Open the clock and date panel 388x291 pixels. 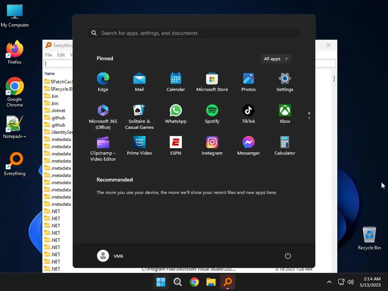(370, 282)
